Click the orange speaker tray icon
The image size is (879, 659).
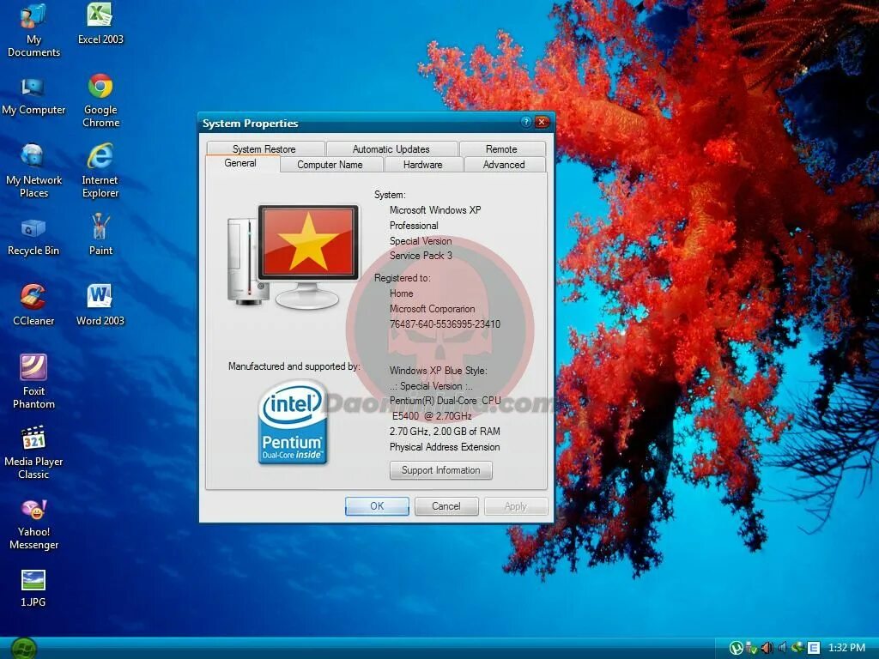pos(767,648)
